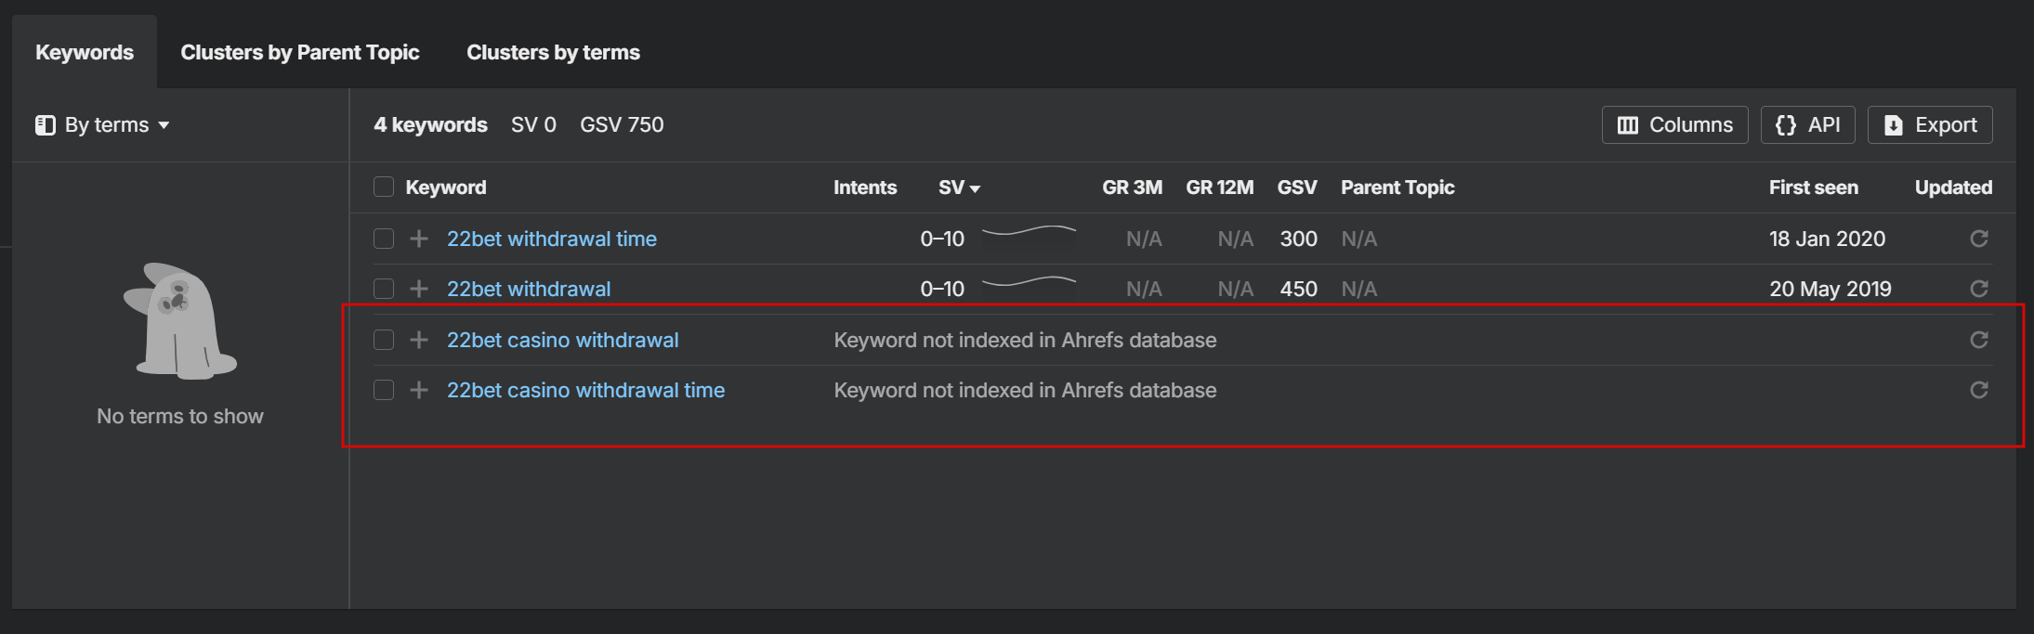Image resolution: width=2034 pixels, height=634 pixels.
Task: Open the Clusters by terms tab
Action: 553,52
